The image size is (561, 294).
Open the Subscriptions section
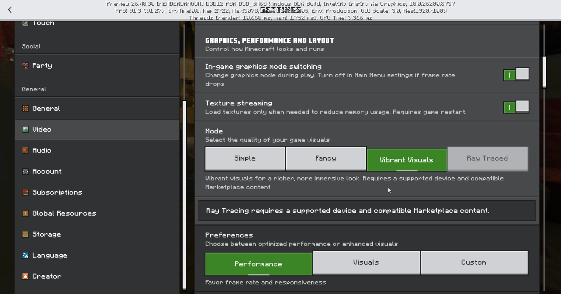pyautogui.click(x=97, y=192)
